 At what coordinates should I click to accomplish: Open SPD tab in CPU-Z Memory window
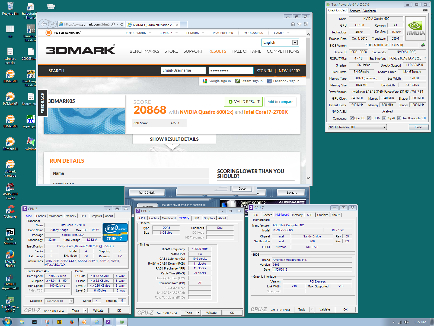tap(196, 218)
